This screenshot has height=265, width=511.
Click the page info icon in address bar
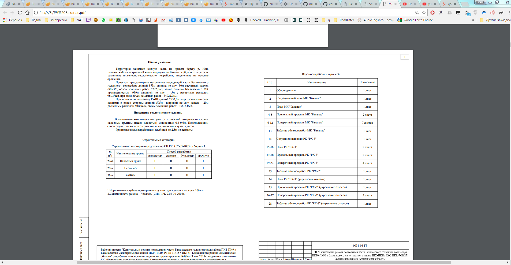[36, 13]
